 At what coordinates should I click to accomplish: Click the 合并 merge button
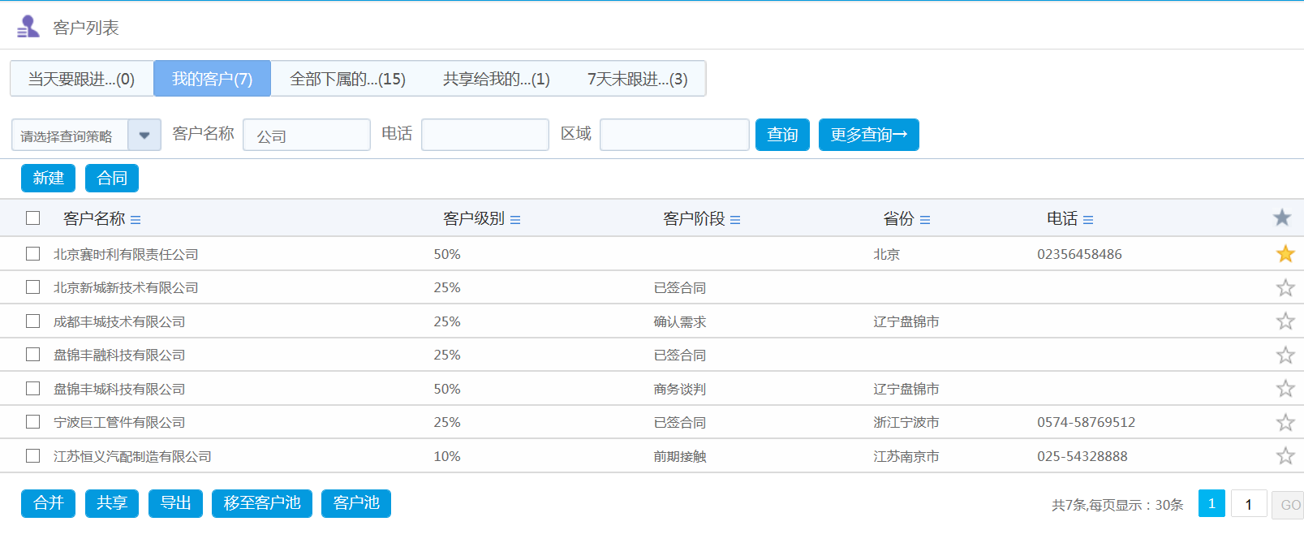click(48, 503)
